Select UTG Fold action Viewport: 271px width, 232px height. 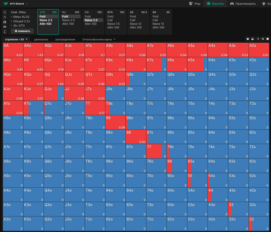tap(48, 16)
